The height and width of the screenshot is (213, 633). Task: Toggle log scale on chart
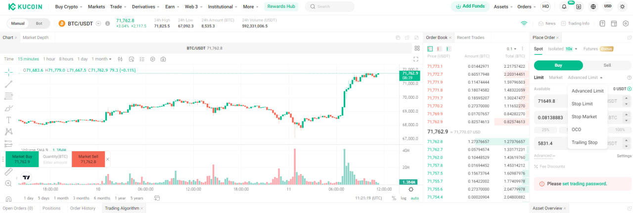tap(404, 198)
